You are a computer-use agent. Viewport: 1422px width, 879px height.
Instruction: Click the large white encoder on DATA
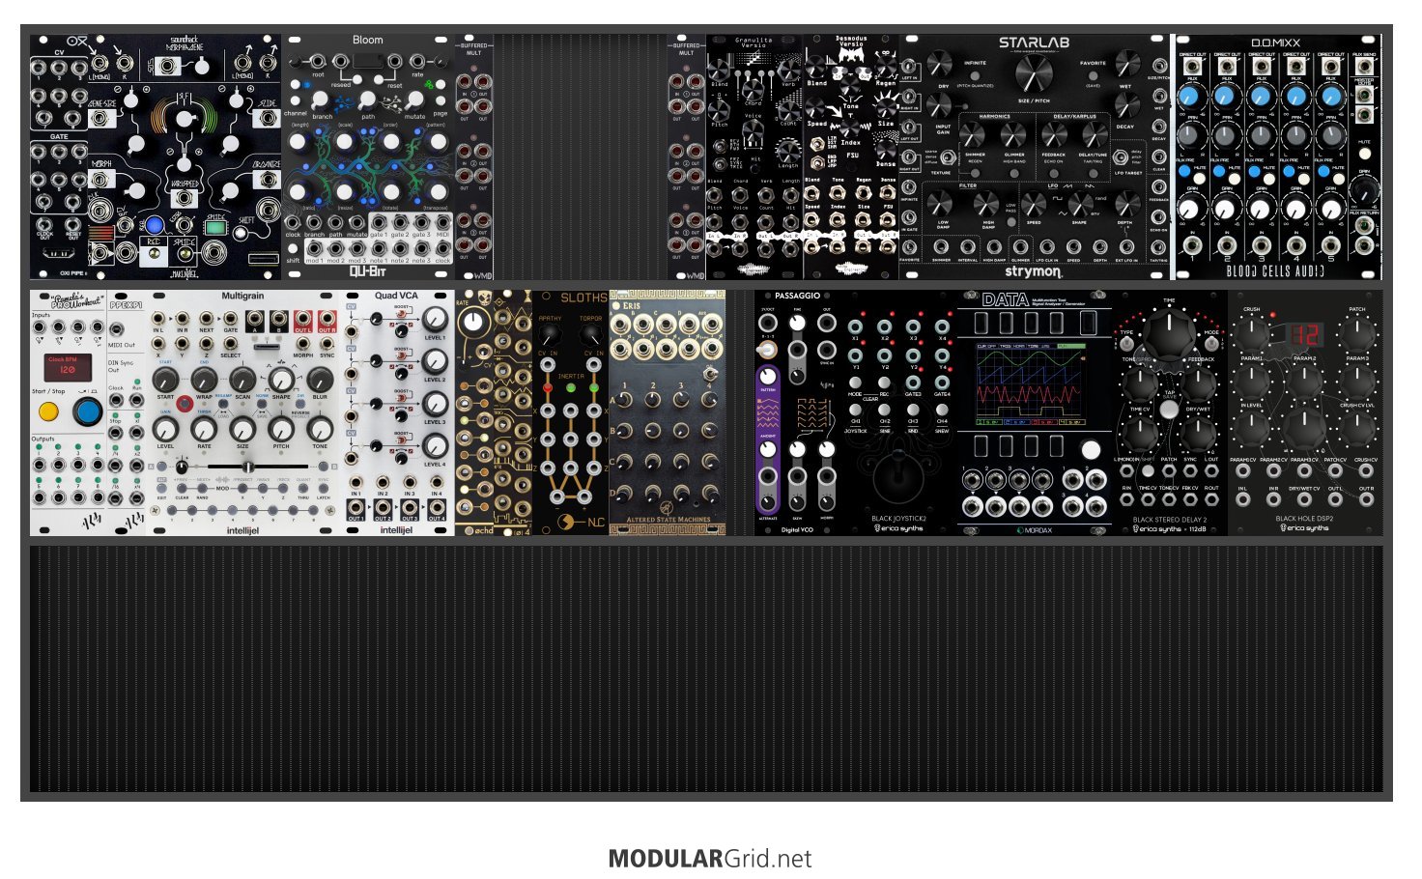[x=1091, y=449]
